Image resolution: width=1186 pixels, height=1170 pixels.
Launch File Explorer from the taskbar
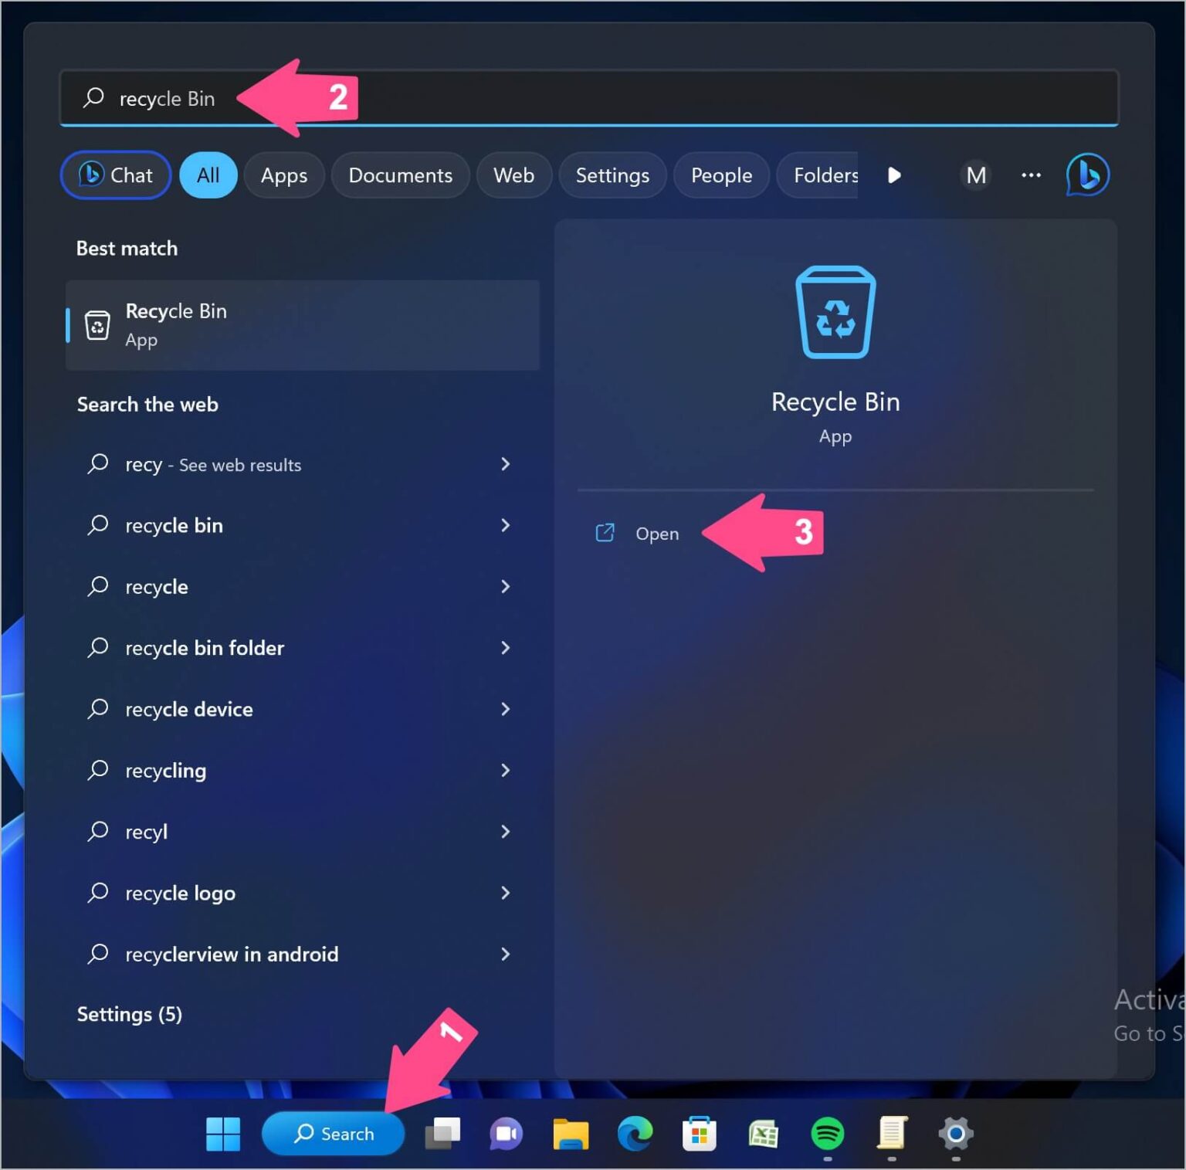571,1134
